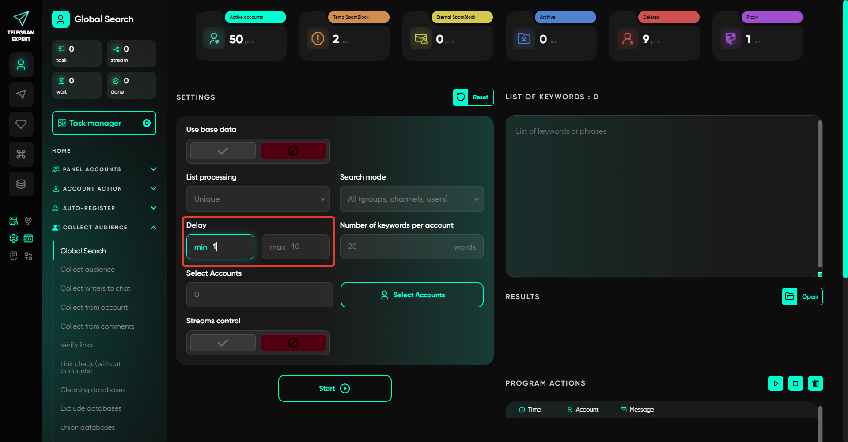Go to Verify links menu item

(76, 345)
